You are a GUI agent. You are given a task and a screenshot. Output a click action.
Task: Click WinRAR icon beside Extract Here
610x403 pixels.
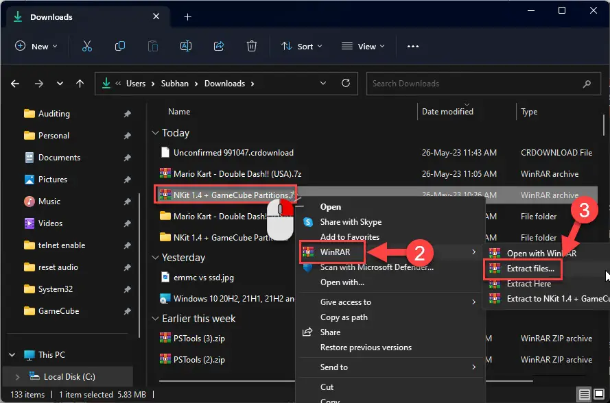point(495,284)
